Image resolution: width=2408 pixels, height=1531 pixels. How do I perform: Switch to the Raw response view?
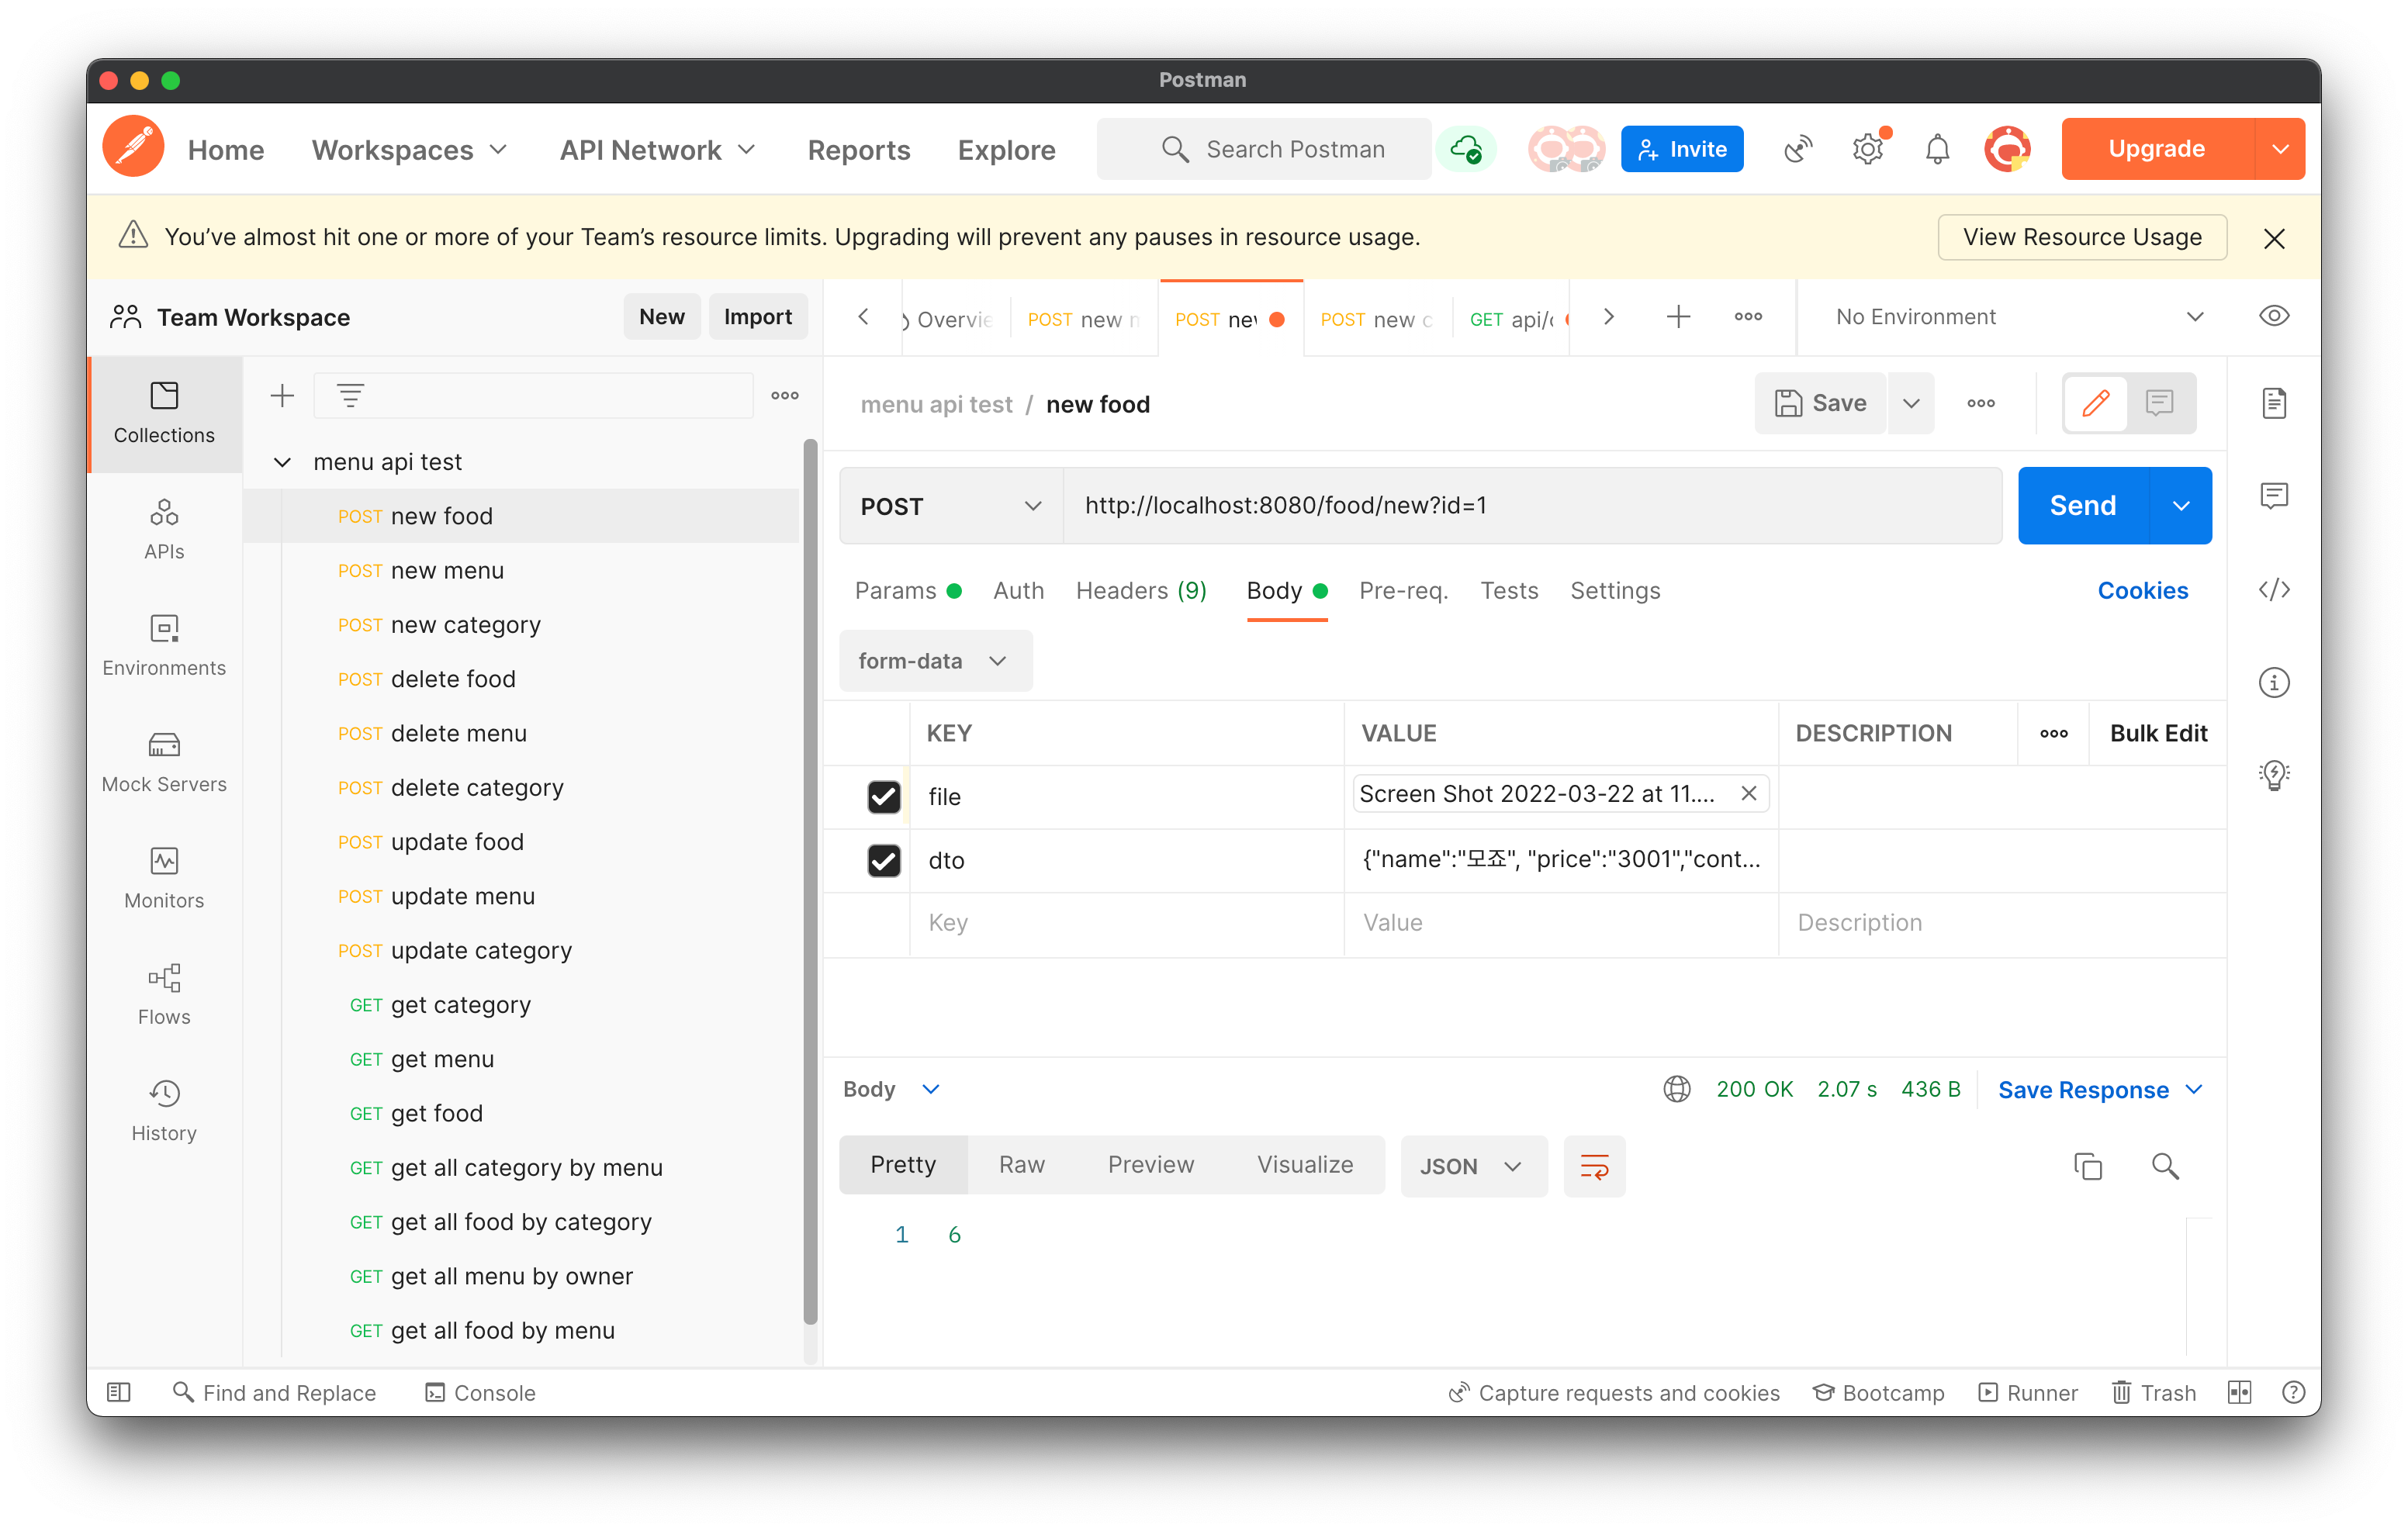coord(1021,1164)
